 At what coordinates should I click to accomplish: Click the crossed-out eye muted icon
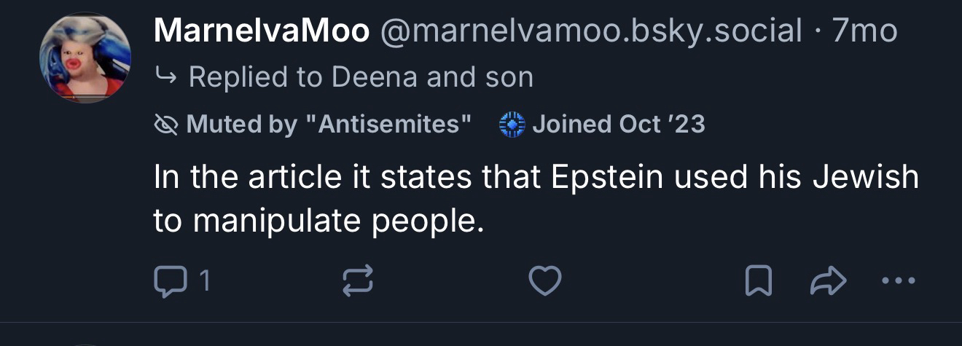166,125
